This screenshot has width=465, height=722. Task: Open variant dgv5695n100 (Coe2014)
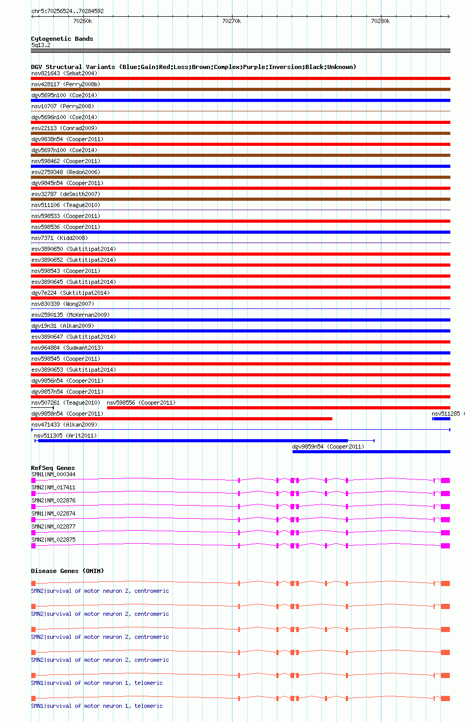coord(64,95)
